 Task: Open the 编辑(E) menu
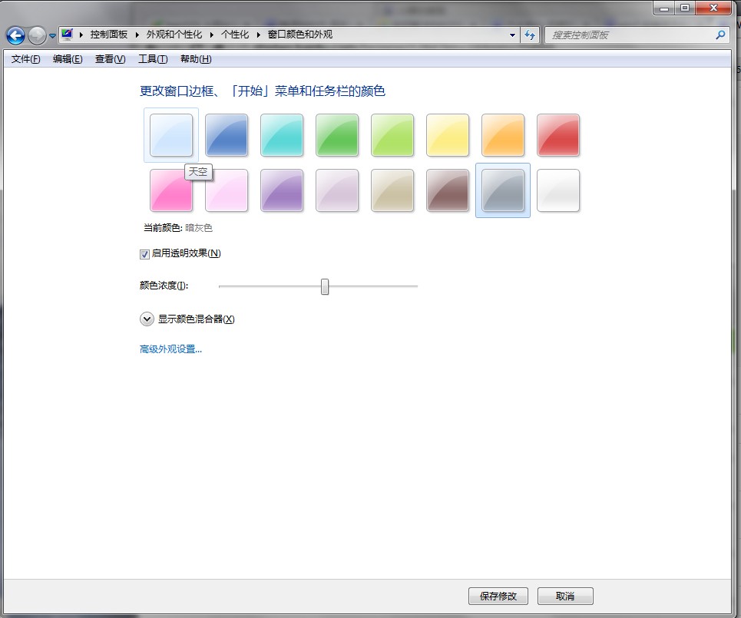(68, 59)
